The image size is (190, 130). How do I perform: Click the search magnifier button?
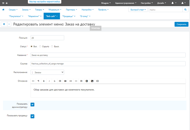point(185,10)
